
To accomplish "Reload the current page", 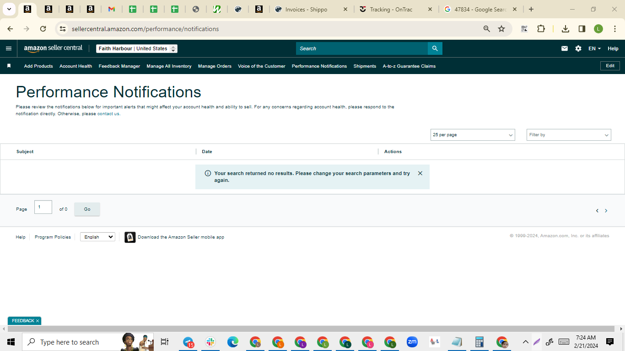I will 43,29.
